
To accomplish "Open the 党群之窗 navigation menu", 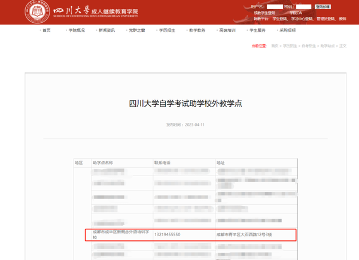I will point(137,31).
